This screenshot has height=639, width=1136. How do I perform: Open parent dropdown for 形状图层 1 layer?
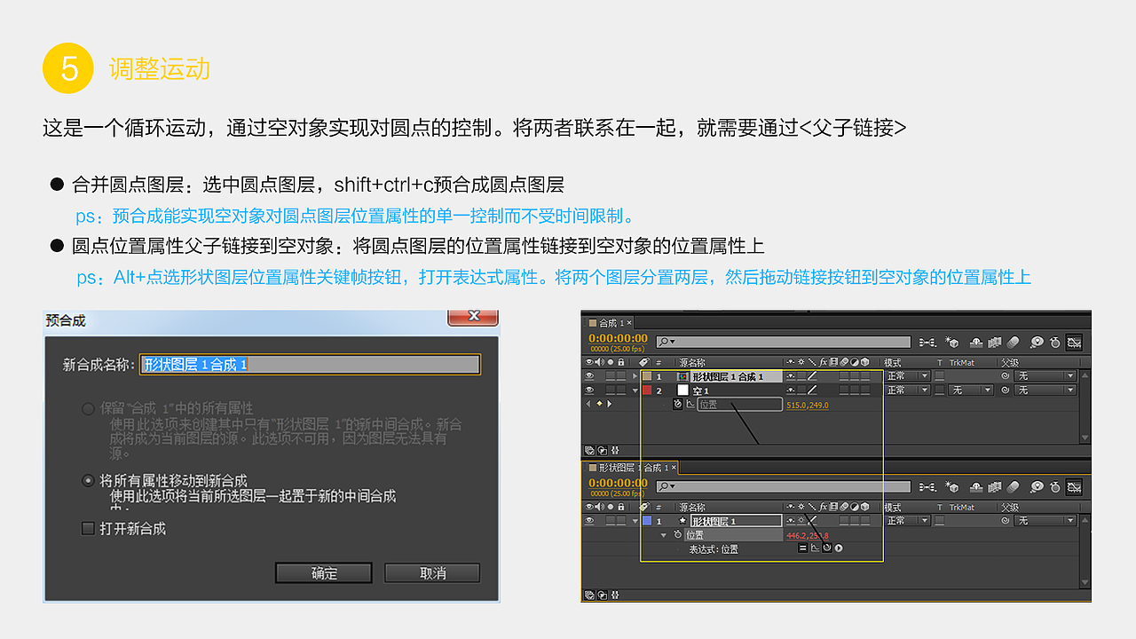1045,521
